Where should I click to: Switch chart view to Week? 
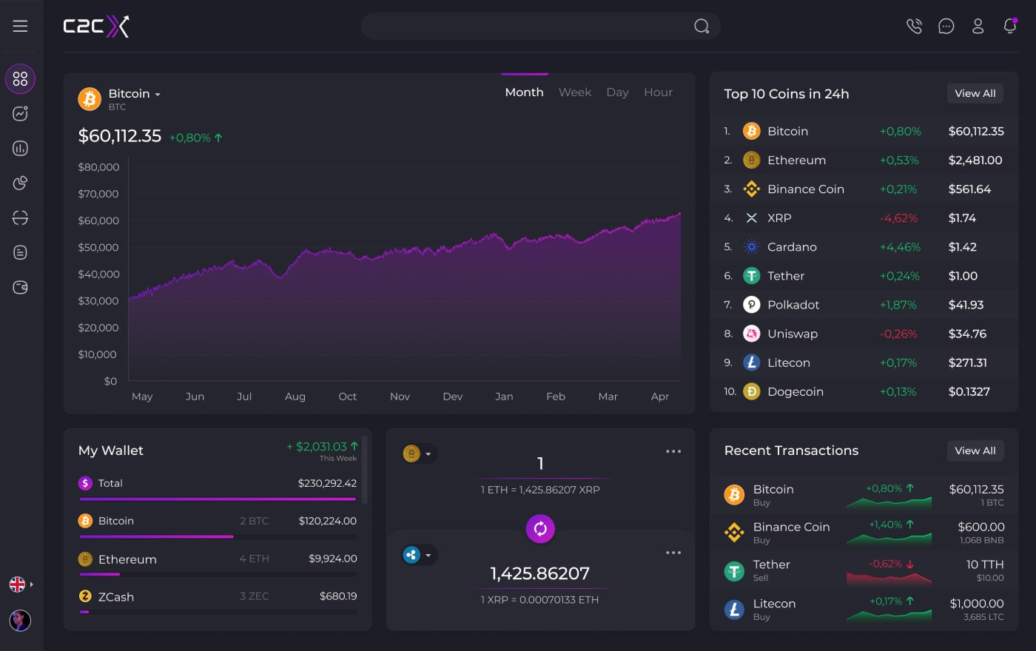click(574, 92)
